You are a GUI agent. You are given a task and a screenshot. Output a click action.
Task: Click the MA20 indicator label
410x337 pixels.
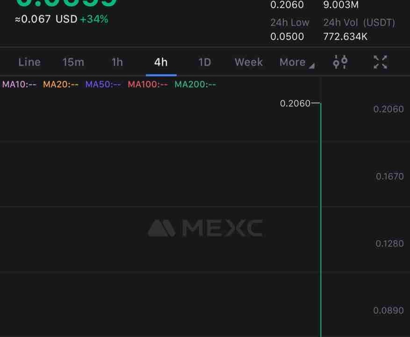click(x=61, y=84)
